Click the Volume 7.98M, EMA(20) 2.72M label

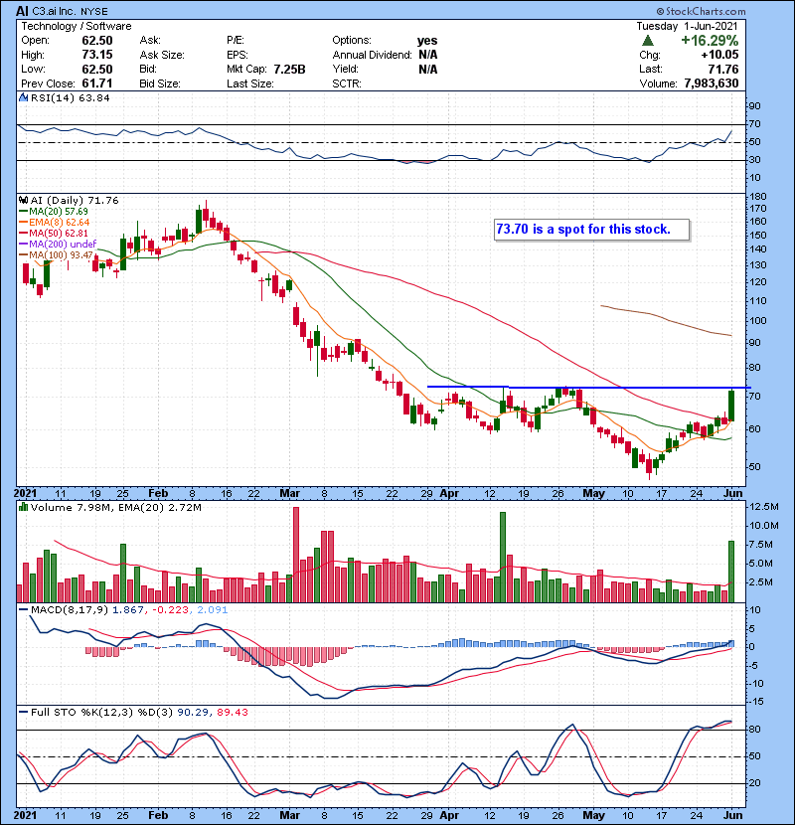coord(115,507)
